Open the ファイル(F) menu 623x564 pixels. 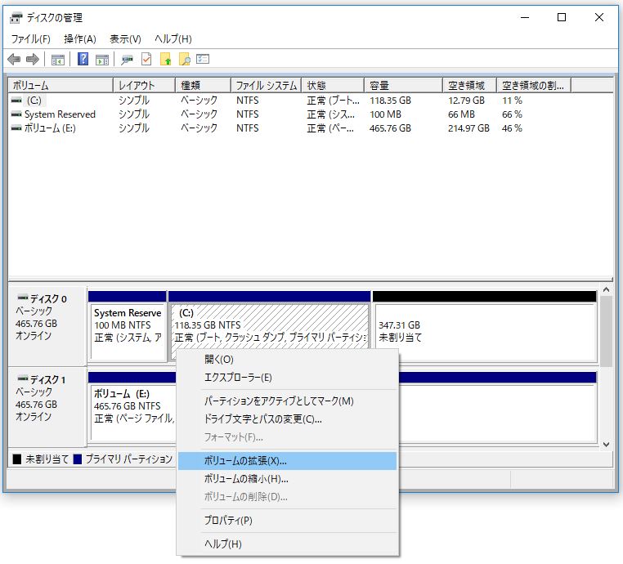pos(30,39)
